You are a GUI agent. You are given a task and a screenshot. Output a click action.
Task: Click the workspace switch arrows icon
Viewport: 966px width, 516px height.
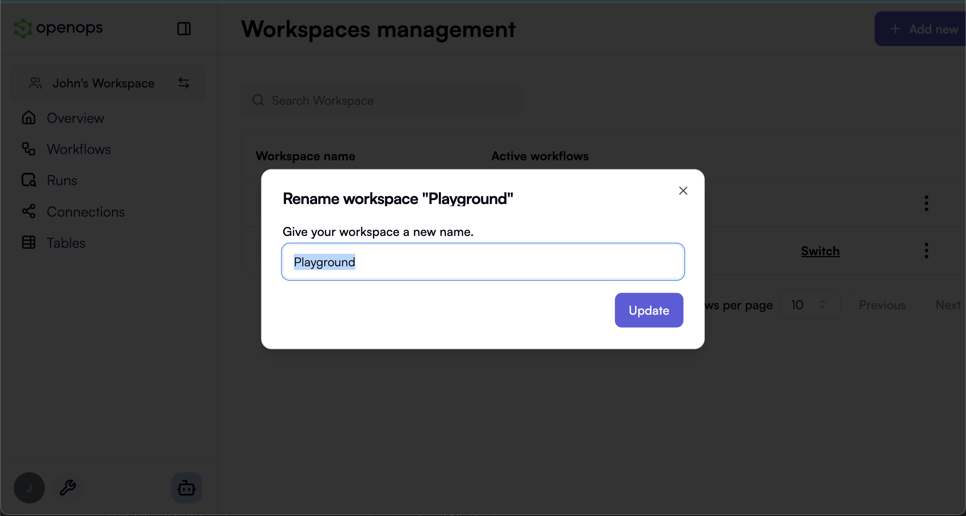click(184, 83)
